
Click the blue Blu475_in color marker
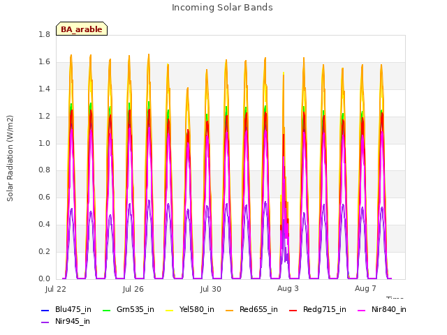pos(45,310)
